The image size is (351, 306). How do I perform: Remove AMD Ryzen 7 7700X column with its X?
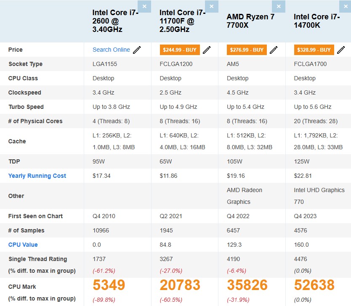point(279,6)
